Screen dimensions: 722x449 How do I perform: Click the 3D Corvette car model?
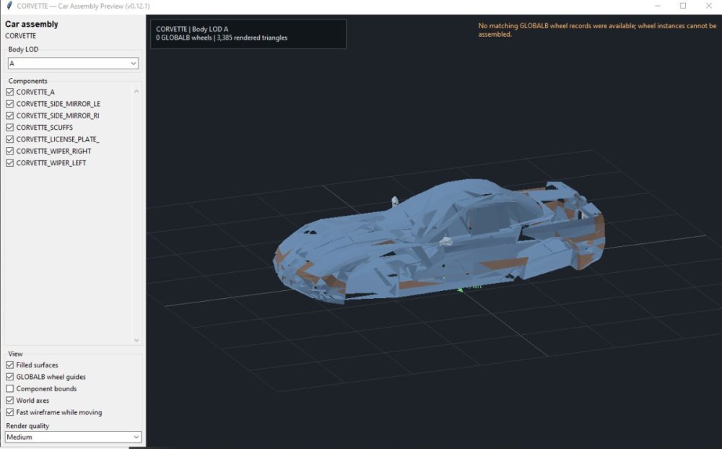click(x=439, y=242)
